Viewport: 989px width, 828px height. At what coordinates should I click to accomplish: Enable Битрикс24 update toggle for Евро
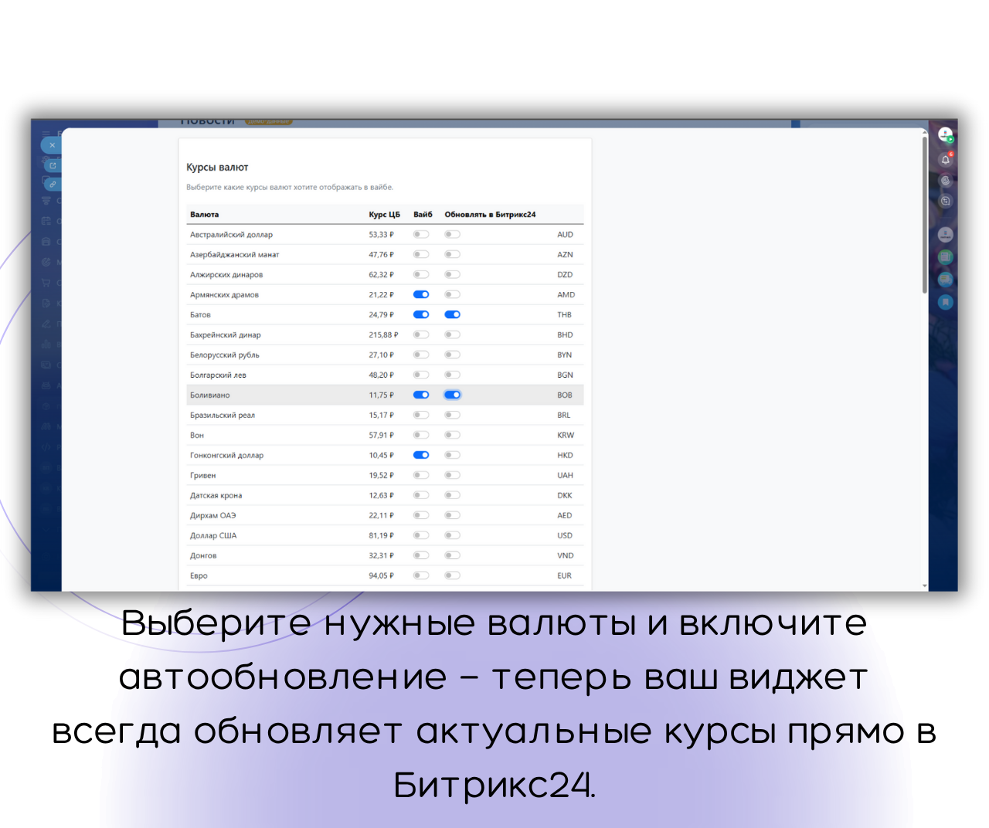click(453, 575)
